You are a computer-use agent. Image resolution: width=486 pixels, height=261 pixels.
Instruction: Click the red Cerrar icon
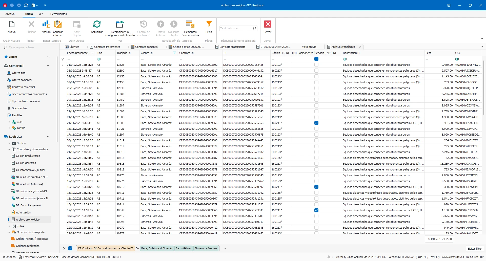point(268,24)
